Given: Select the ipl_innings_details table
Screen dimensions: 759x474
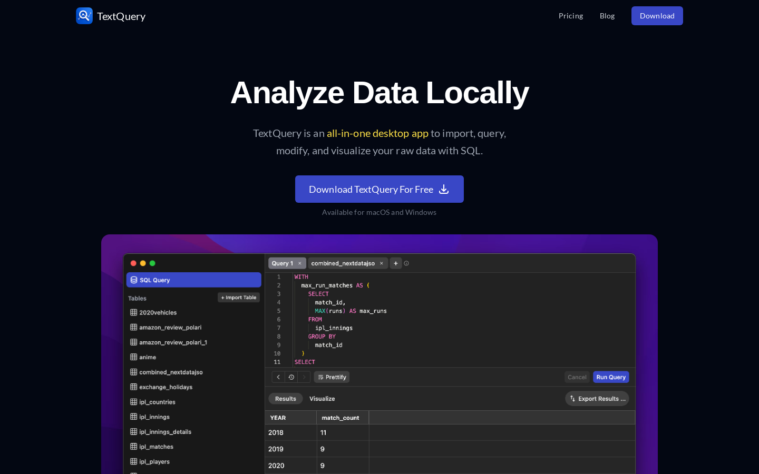Looking at the screenshot, I should tap(165, 432).
